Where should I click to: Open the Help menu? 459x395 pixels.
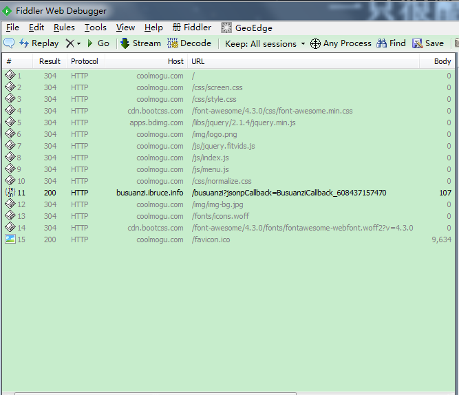click(153, 28)
